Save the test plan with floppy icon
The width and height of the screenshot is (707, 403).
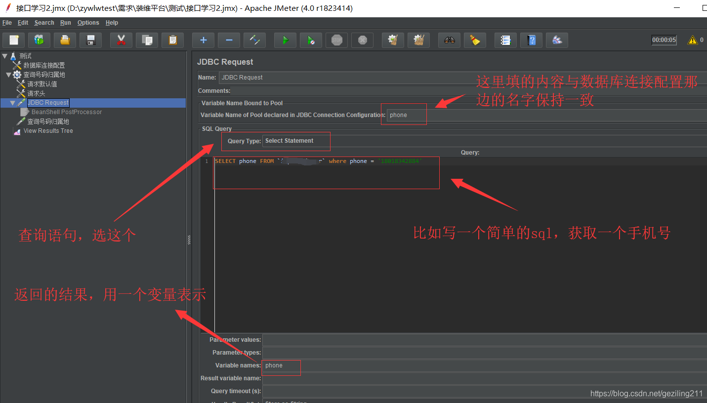pos(91,40)
